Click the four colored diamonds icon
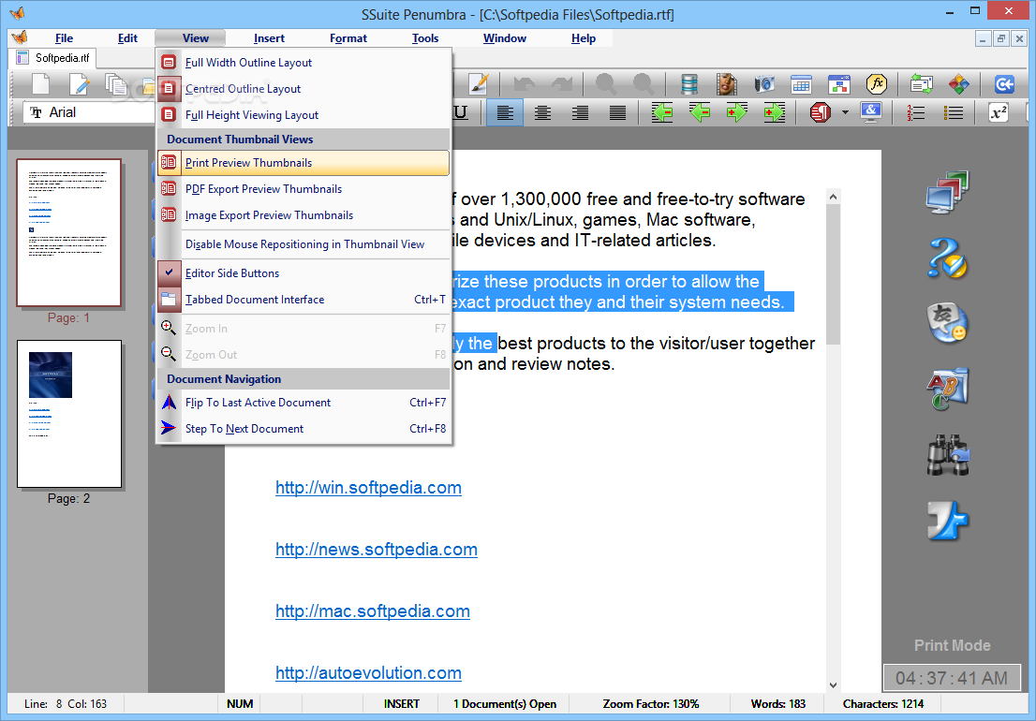 [x=958, y=84]
